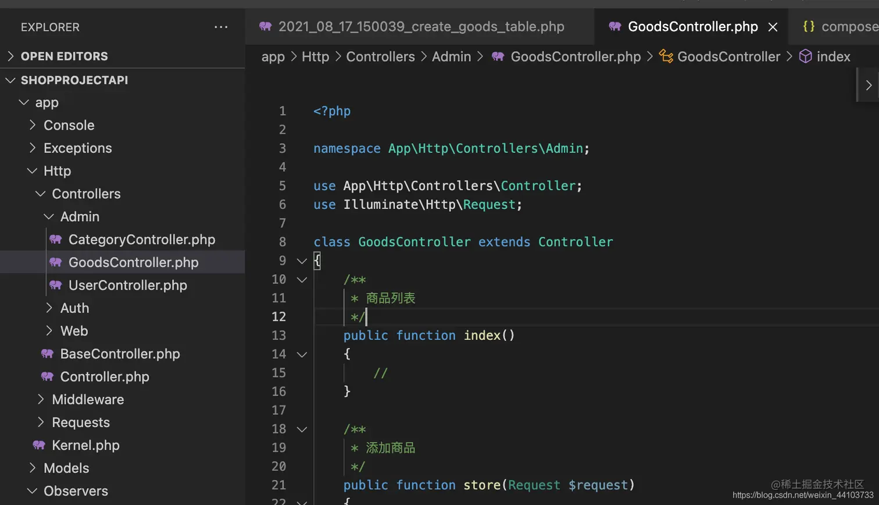Collapse the app folder

[24, 102]
